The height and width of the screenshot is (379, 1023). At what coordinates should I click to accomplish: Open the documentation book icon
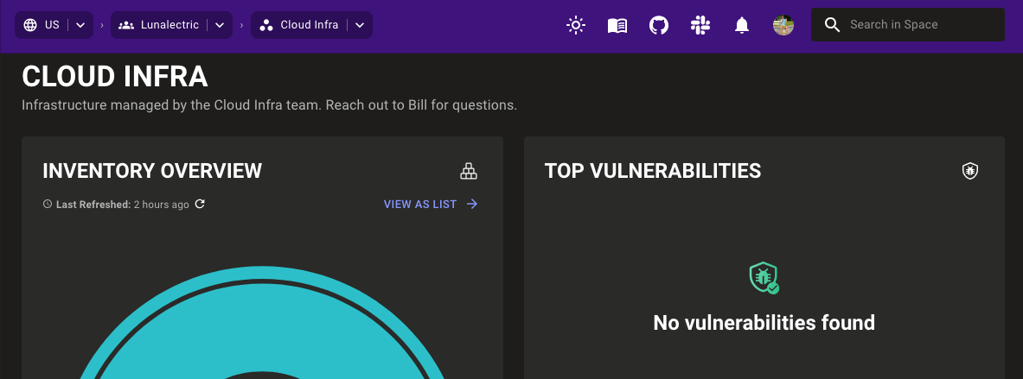click(617, 25)
